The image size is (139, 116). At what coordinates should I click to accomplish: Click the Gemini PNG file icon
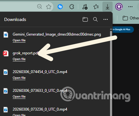[x=6, y=35]
